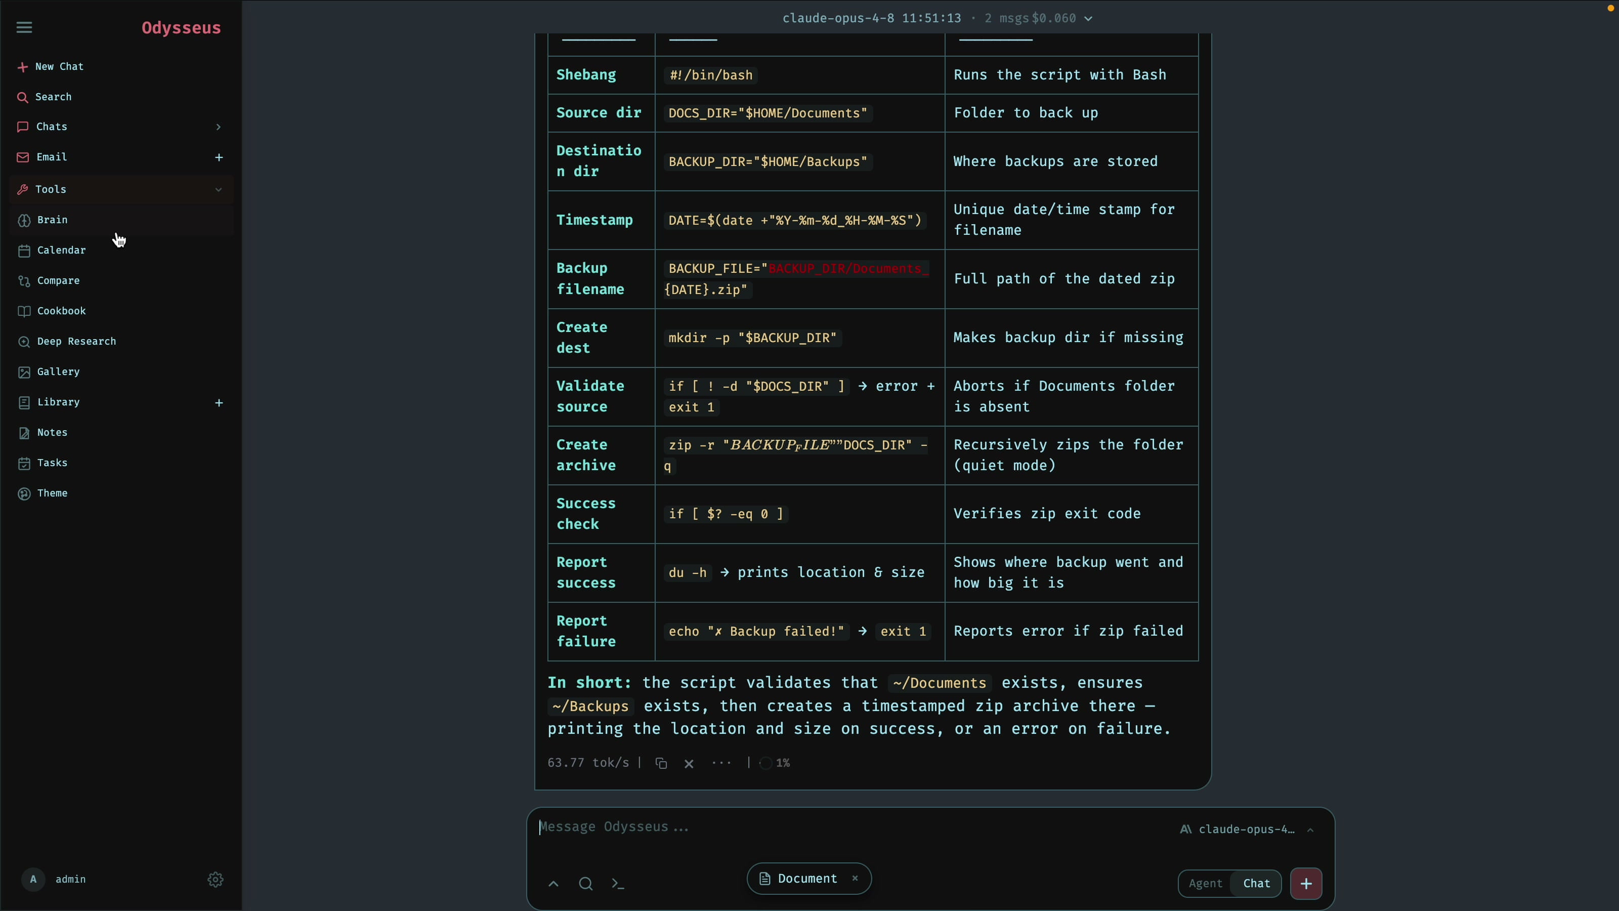
Task: Open the Theme tool
Action: pos(52,493)
